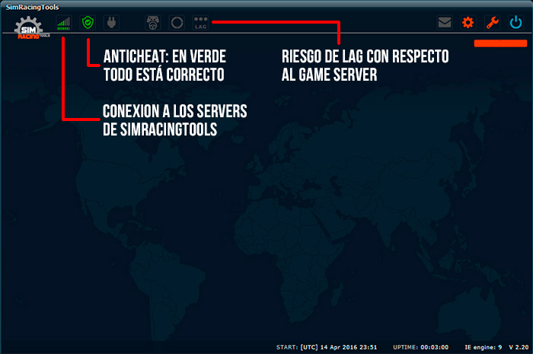This screenshot has height=354, width=533.
Task: Click the green anticheat shield icon
Action: pyautogui.click(x=88, y=24)
